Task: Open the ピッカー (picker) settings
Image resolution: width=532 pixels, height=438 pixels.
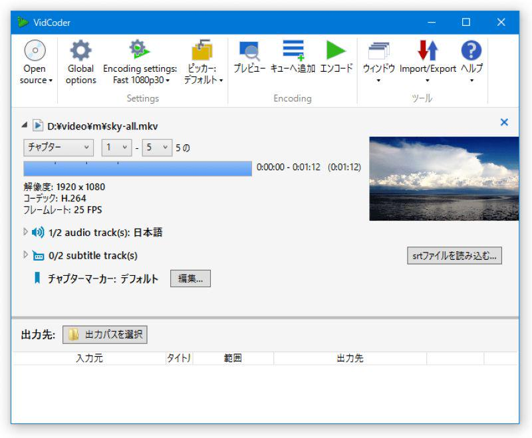Action: [201, 60]
